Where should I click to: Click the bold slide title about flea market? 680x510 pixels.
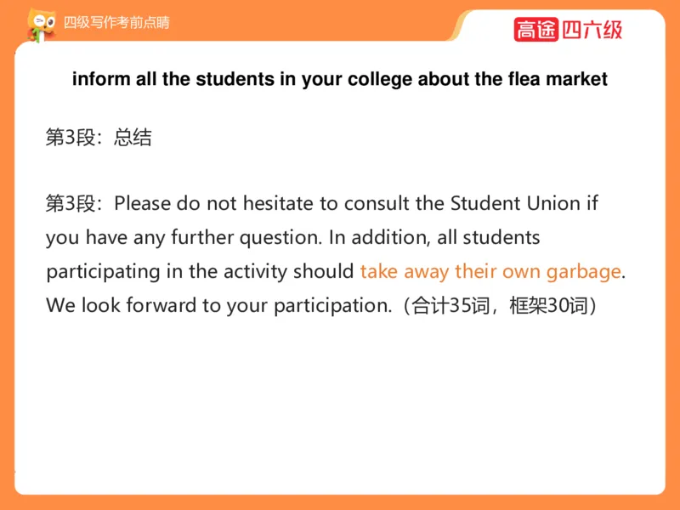click(340, 80)
